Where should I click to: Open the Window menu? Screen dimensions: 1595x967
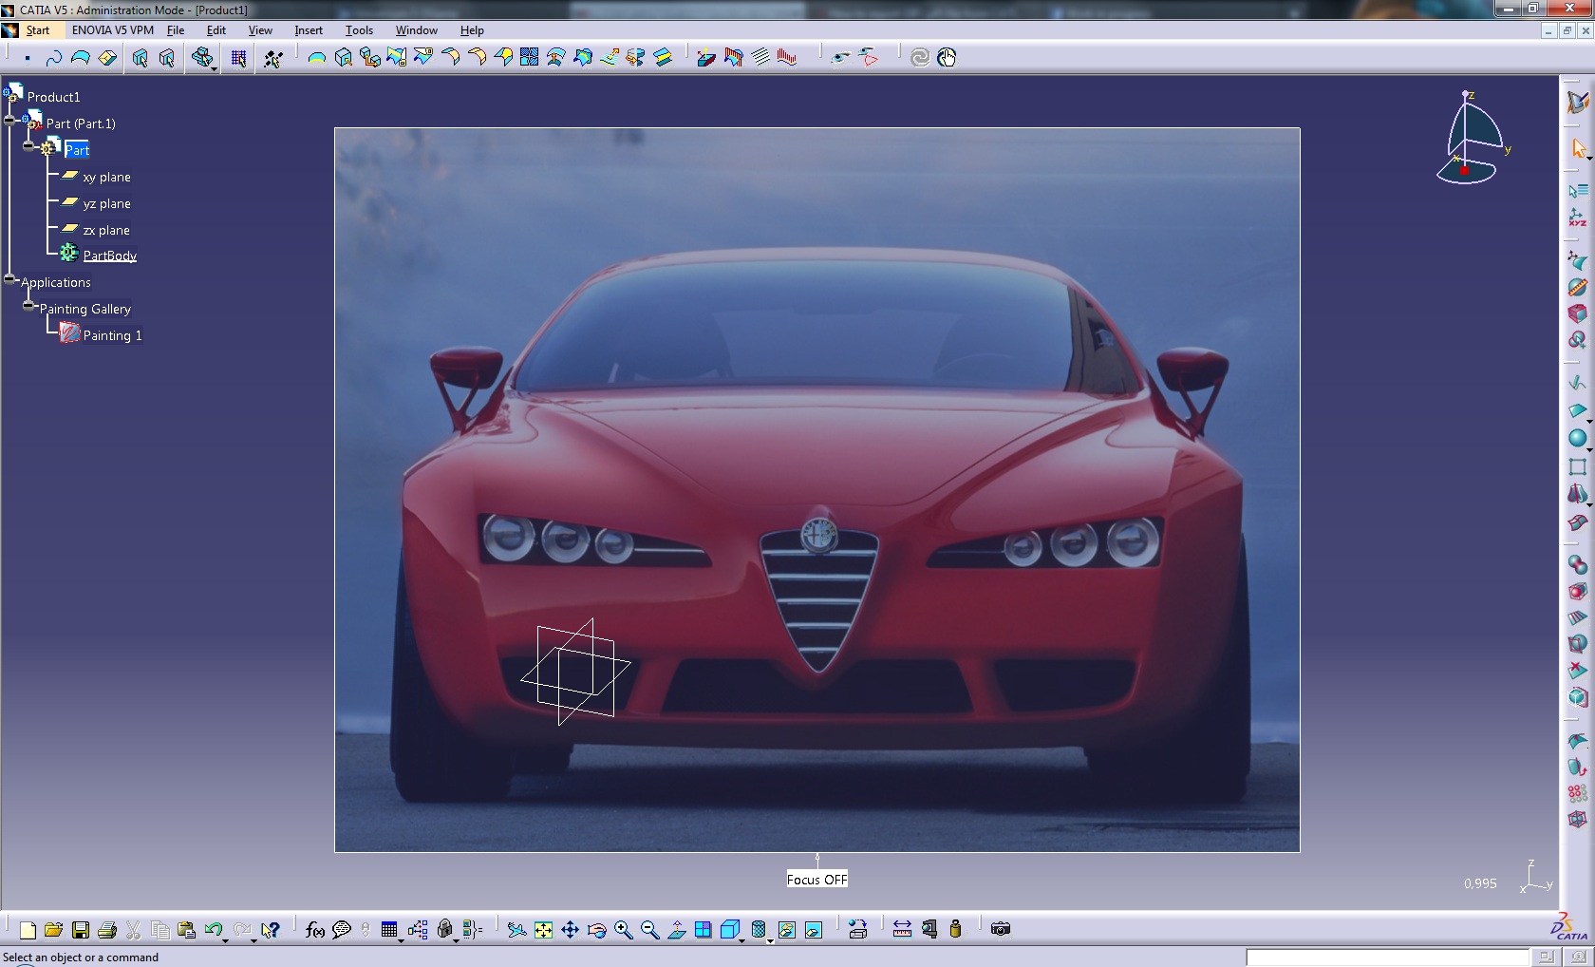[417, 30]
